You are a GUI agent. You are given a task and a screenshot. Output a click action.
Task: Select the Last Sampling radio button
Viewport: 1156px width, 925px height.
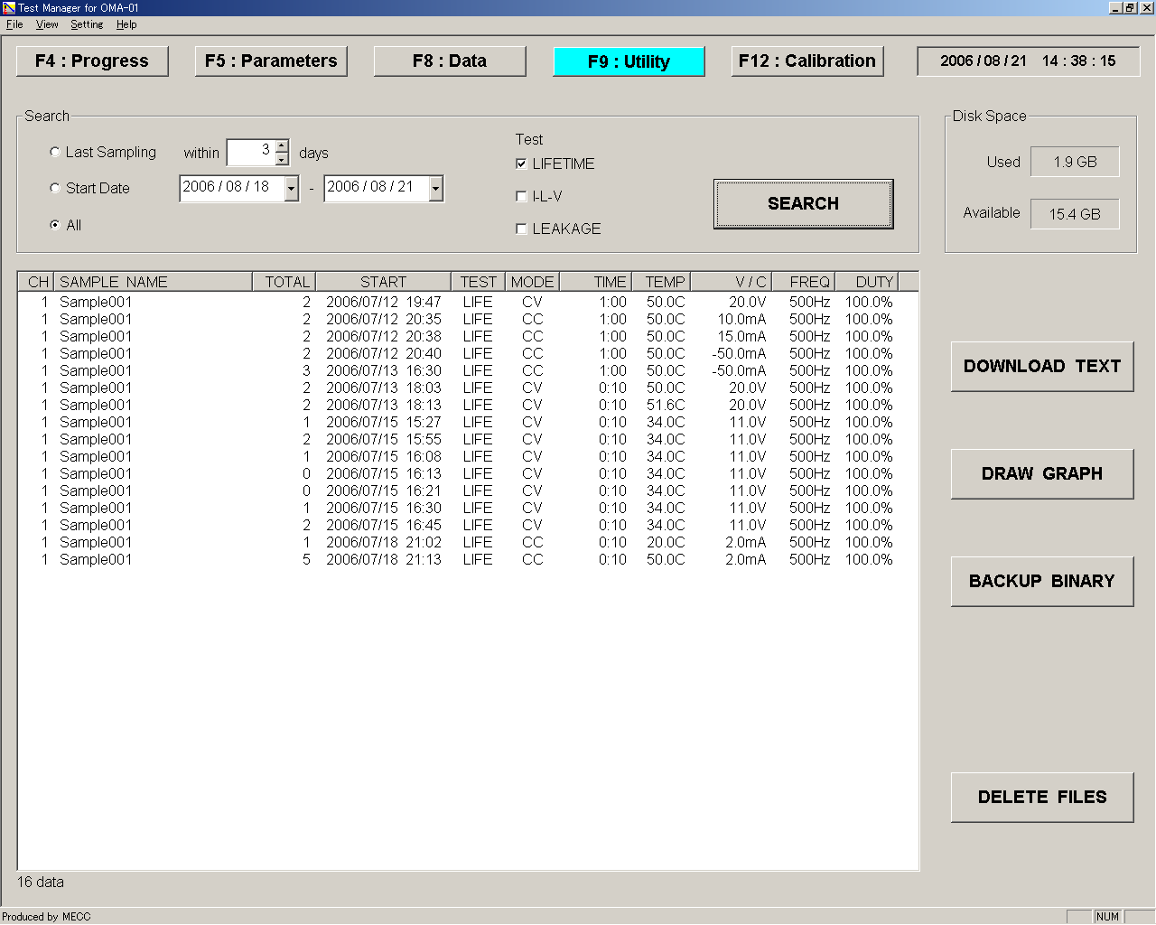(x=55, y=153)
